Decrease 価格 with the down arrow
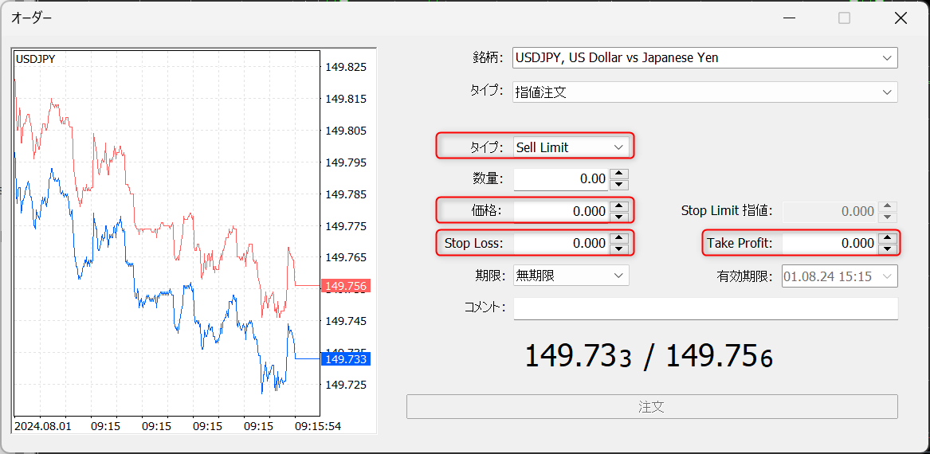Image resolution: width=930 pixels, height=454 pixels. coord(619,217)
